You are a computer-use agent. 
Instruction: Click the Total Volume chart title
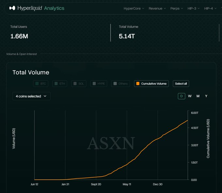click(x=31, y=72)
